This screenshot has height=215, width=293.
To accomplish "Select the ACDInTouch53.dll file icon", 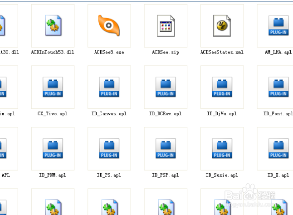I will [53, 25].
